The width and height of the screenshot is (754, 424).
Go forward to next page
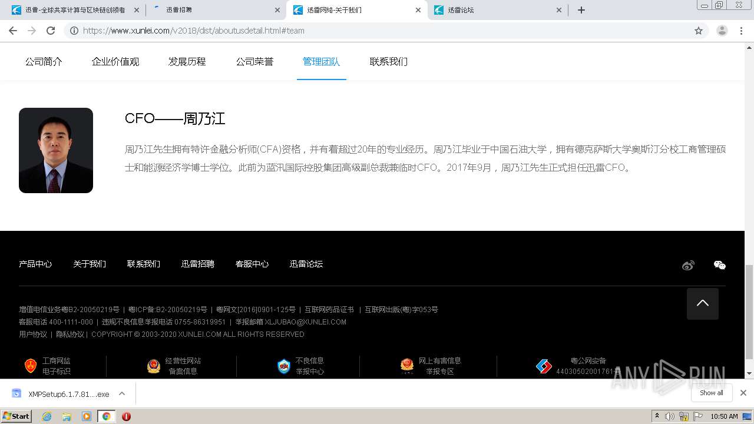click(32, 31)
